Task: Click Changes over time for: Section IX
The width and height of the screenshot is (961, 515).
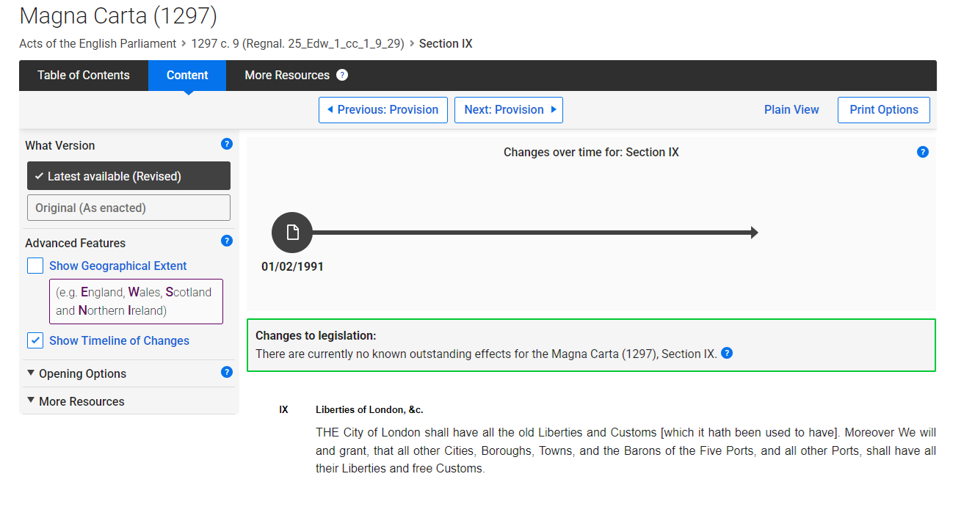Action: (591, 152)
